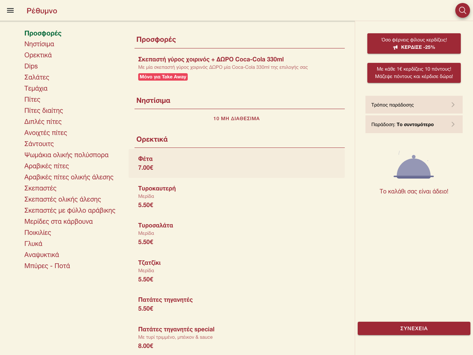The height and width of the screenshot is (355, 473).
Task: Click 'Με τυρί τριμμένο, μπέικον & sauce' description
Action: (x=176, y=337)
